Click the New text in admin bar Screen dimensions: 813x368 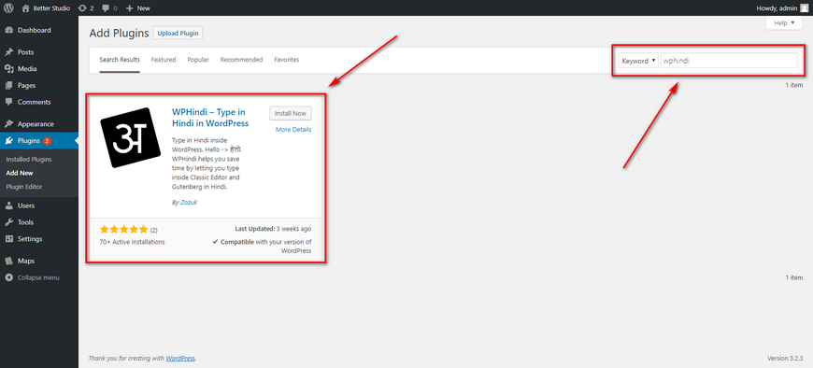pos(144,8)
